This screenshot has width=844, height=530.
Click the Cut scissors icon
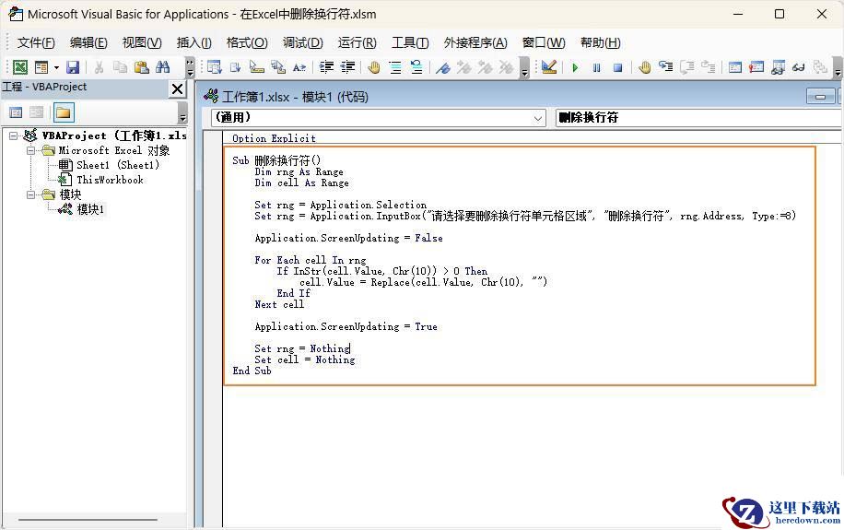click(x=99, y=66)
